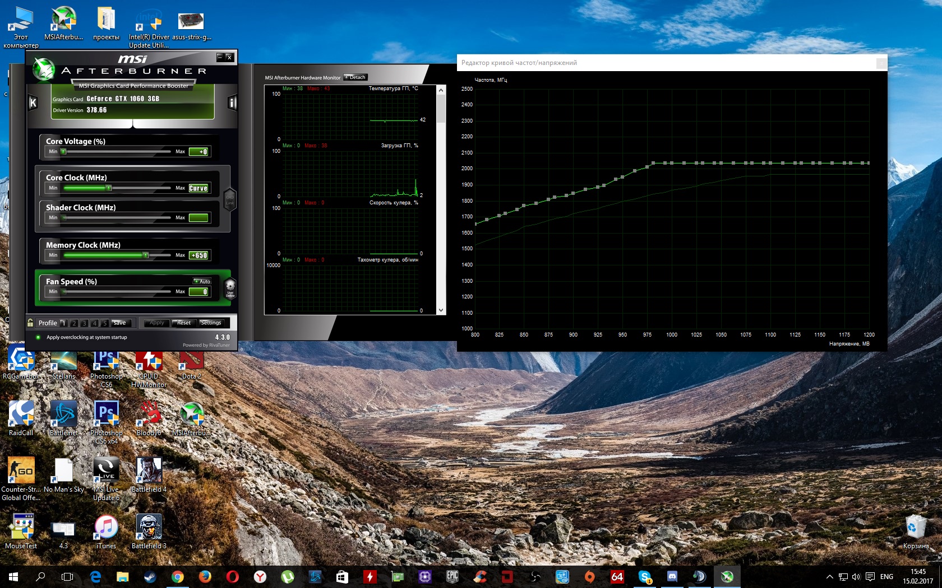
Task: Open the Battle.net desktop shortcut
Action: [64, 418]
